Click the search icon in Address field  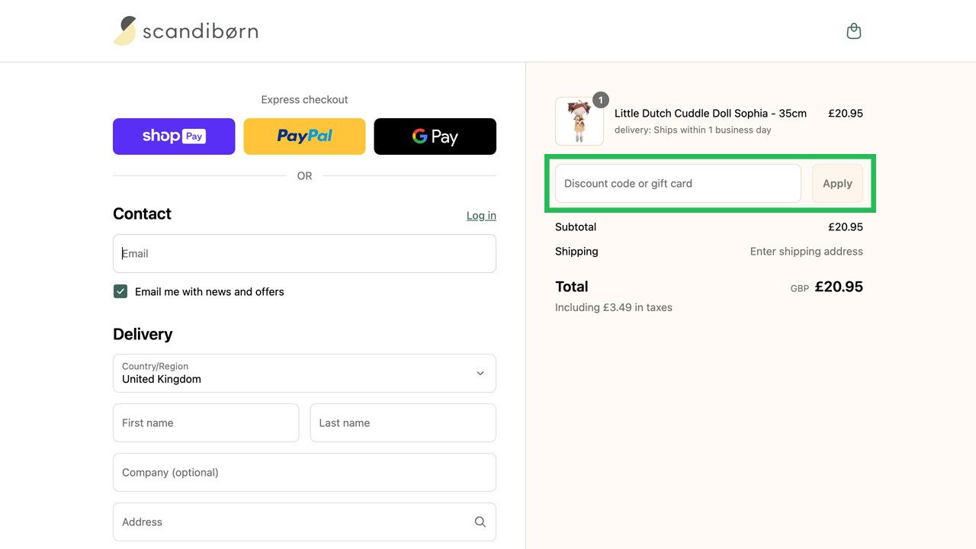click(x=480, y=522)
